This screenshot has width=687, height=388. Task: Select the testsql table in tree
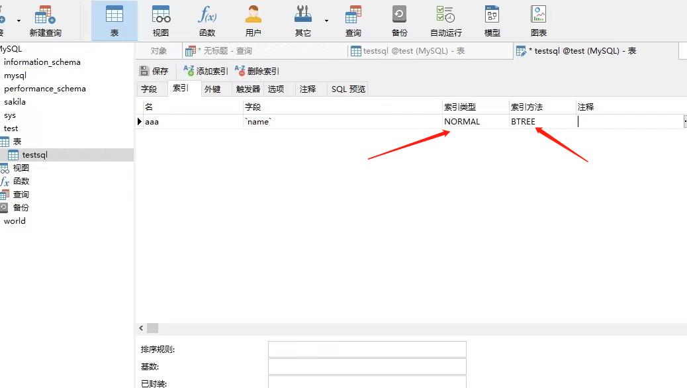pos(34,155)
